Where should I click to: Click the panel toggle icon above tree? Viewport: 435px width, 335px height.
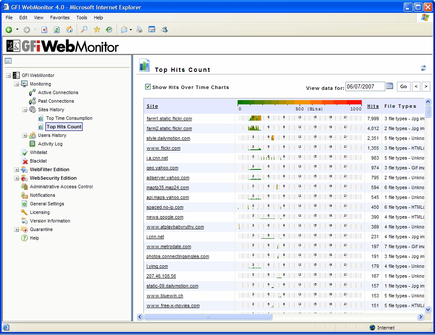8,61
